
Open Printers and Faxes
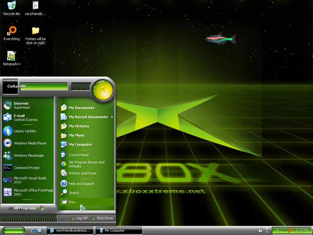(x=87, y=173)
